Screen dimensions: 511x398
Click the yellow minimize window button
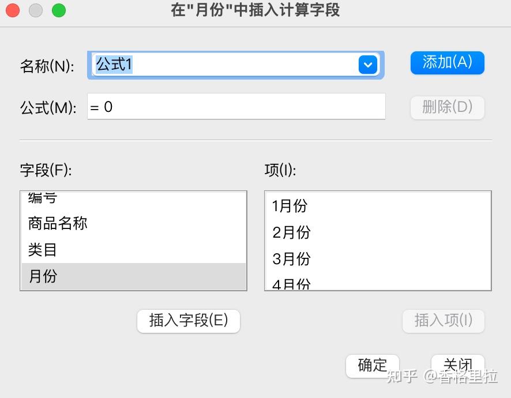coord(36,10)
